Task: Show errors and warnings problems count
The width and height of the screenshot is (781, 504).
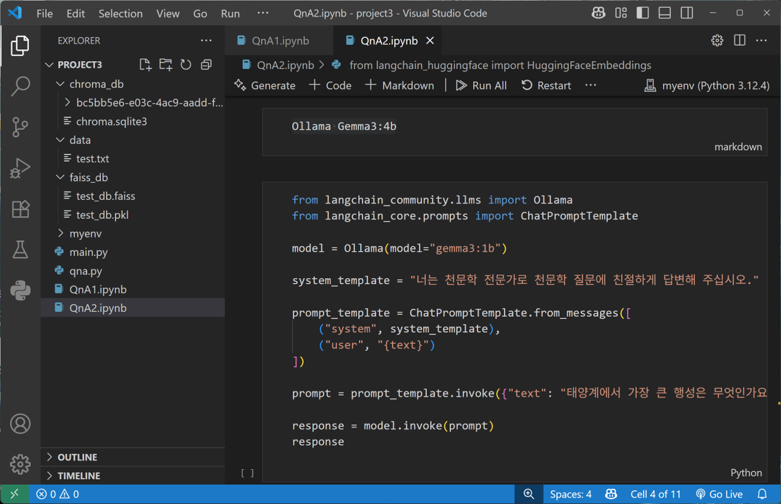Action: click(58, 494)
